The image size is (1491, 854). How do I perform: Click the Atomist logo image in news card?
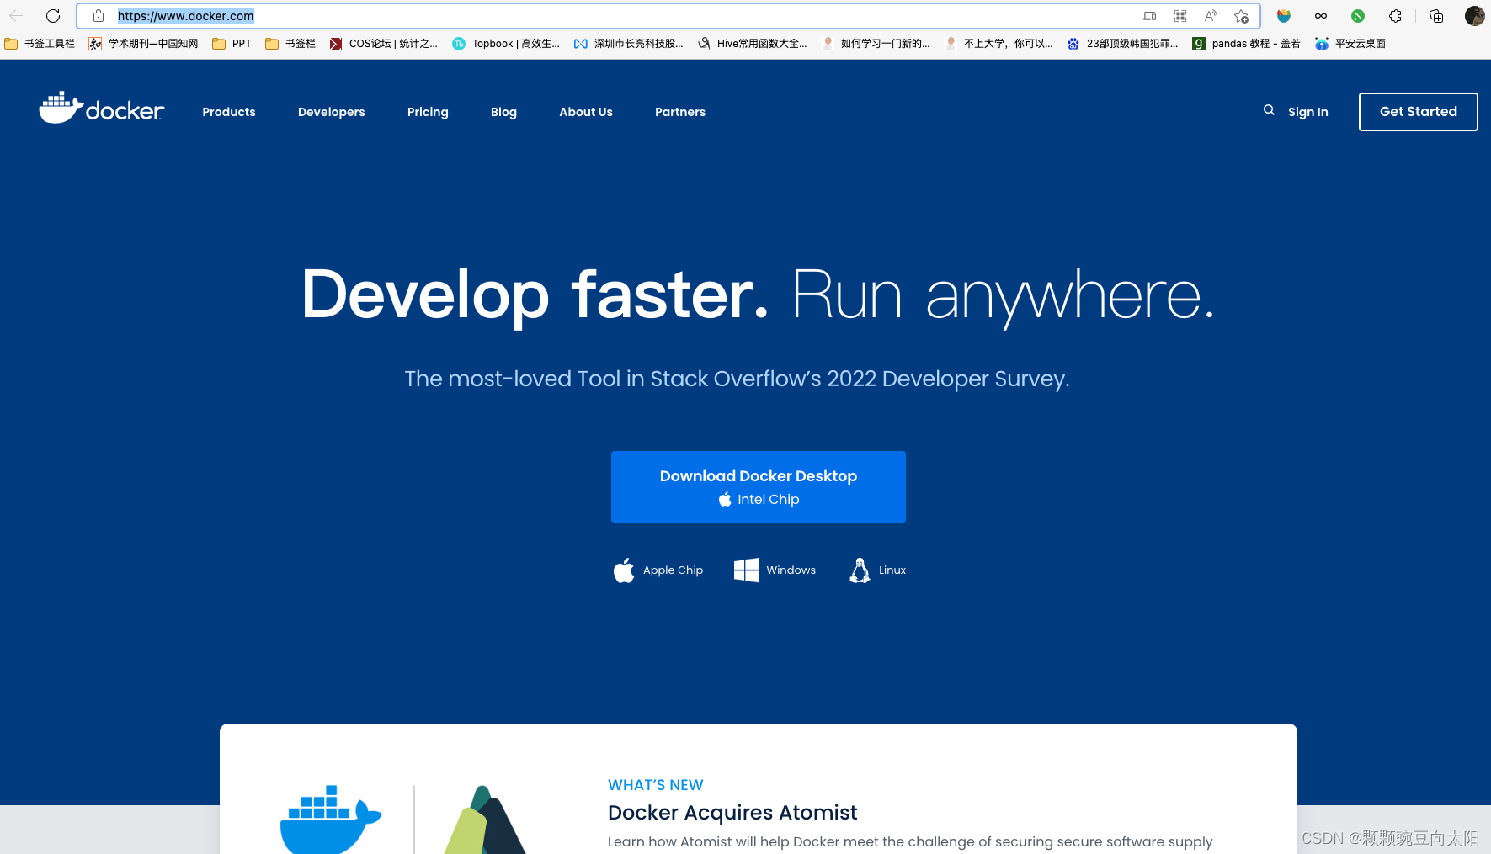[485, 820]
